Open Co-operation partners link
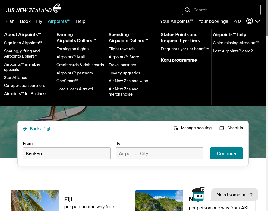The width and height of the screenshot is (268, 211). pyautogui.click(x=24, y=86)
